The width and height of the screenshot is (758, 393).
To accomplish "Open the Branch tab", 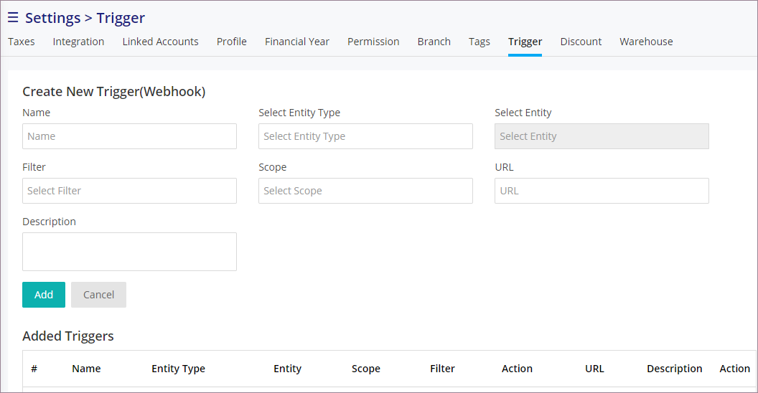I will 434,42.
